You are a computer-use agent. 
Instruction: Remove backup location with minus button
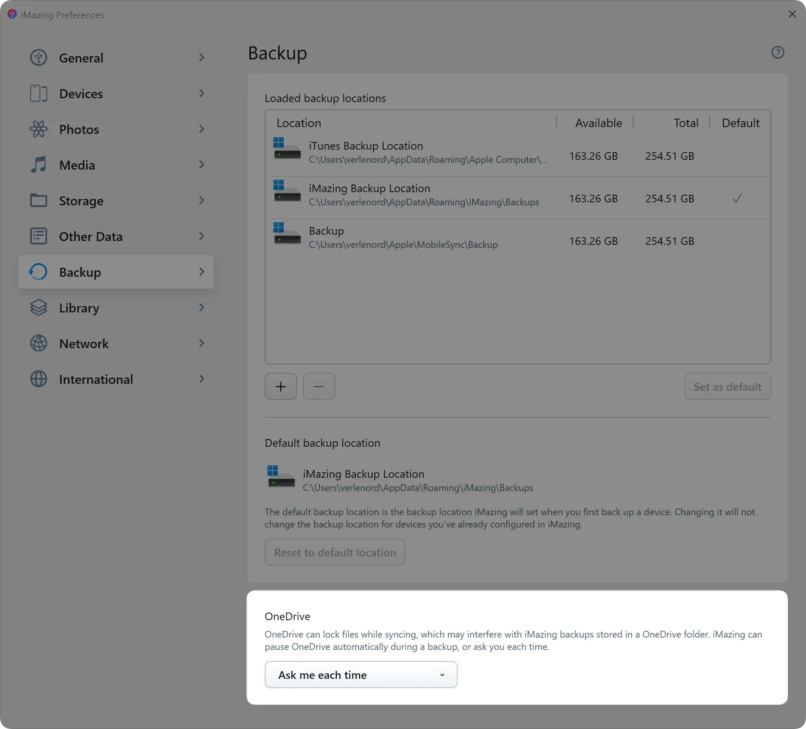[x=319, y=386]
